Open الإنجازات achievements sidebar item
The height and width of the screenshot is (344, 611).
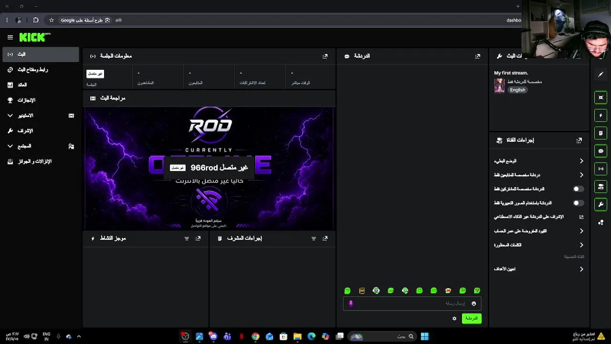tap(41, 100)
